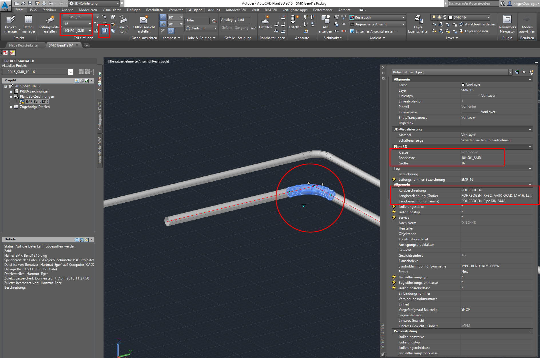Image resolution: width=540 pixels, height=358 pixels.
Task: Click Apparate Erstellen equipment icon
Action: pyautogui.click(x=295, y=22)
